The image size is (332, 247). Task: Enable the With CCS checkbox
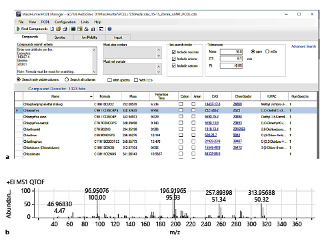(136, 80)
